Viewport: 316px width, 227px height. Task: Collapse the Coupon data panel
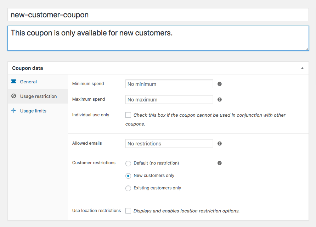point(302,68)
